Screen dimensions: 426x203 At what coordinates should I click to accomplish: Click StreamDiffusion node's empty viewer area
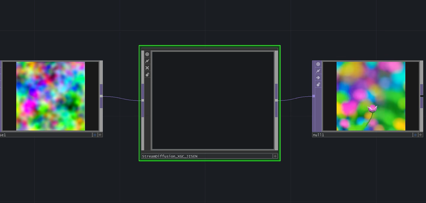(213, 100)
